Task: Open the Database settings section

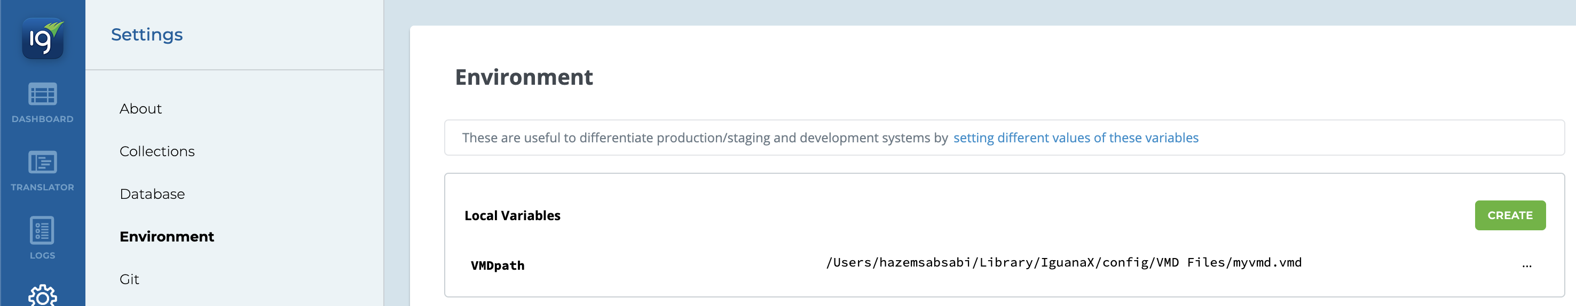Action: tap(152, 194)
